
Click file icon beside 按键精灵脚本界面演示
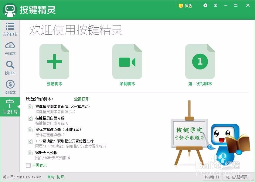point(30,107)
